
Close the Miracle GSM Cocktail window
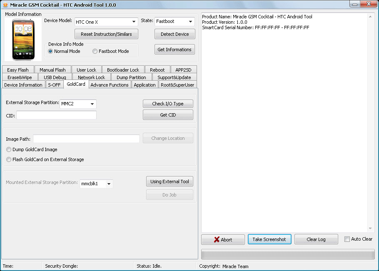pyautogui.click(x=369, y=4)
